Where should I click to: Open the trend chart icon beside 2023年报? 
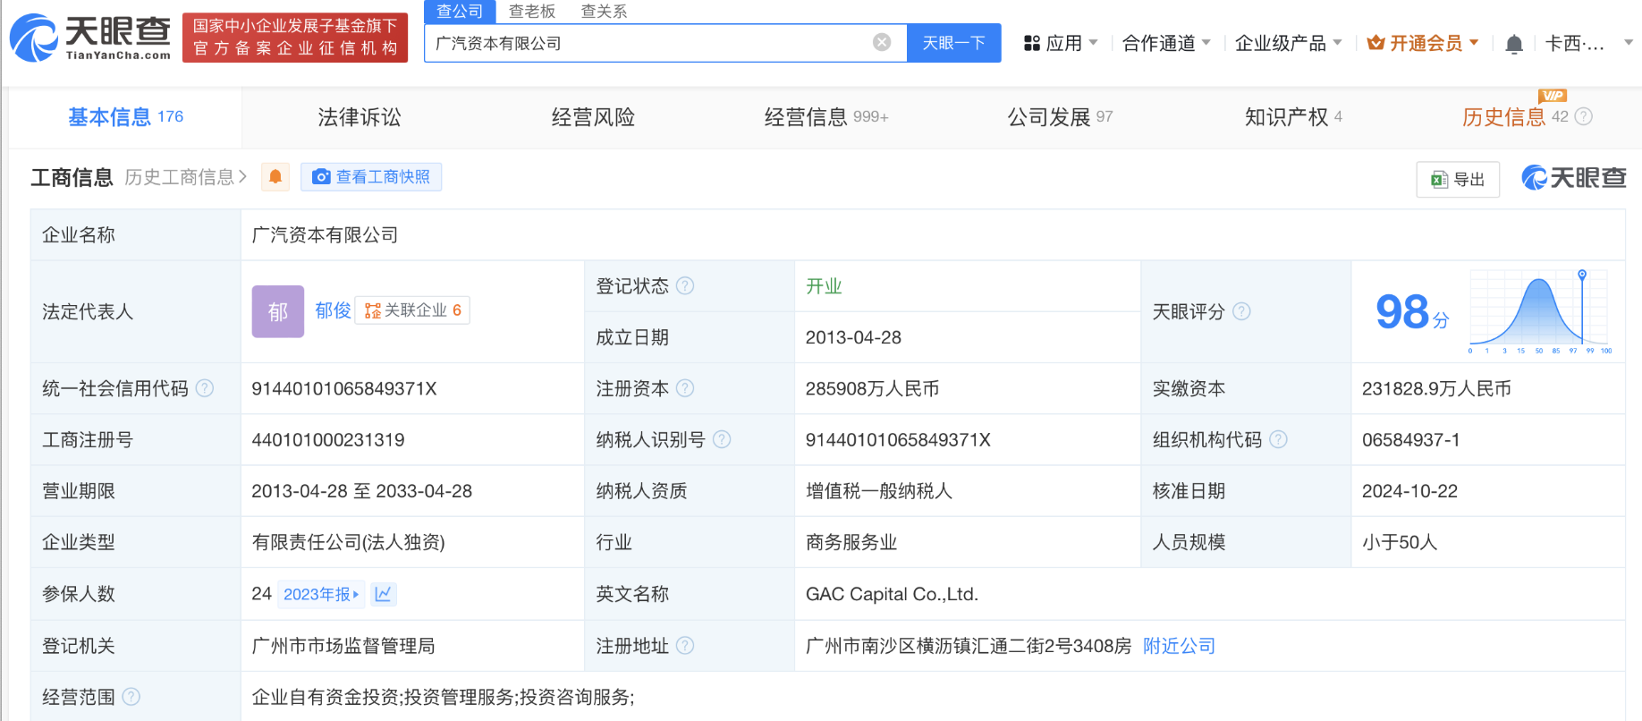[x=383, y=594]
